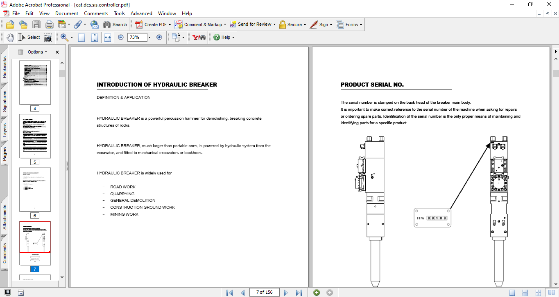Viewport: 559px width, 297px height.
Task: Click the Snapshot camera tool
Action: (x=48, y=37)
